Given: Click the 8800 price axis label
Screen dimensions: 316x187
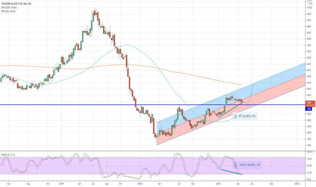Looking at the screenshot, I should (309, 27).
